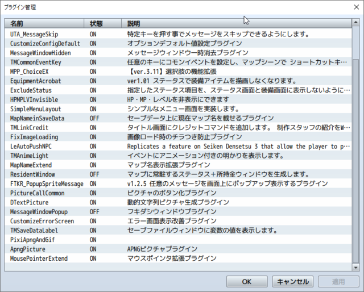Click description マップ名表示拡張プラグイン
Screen dimensions: 364x292
tap(168, 165)
